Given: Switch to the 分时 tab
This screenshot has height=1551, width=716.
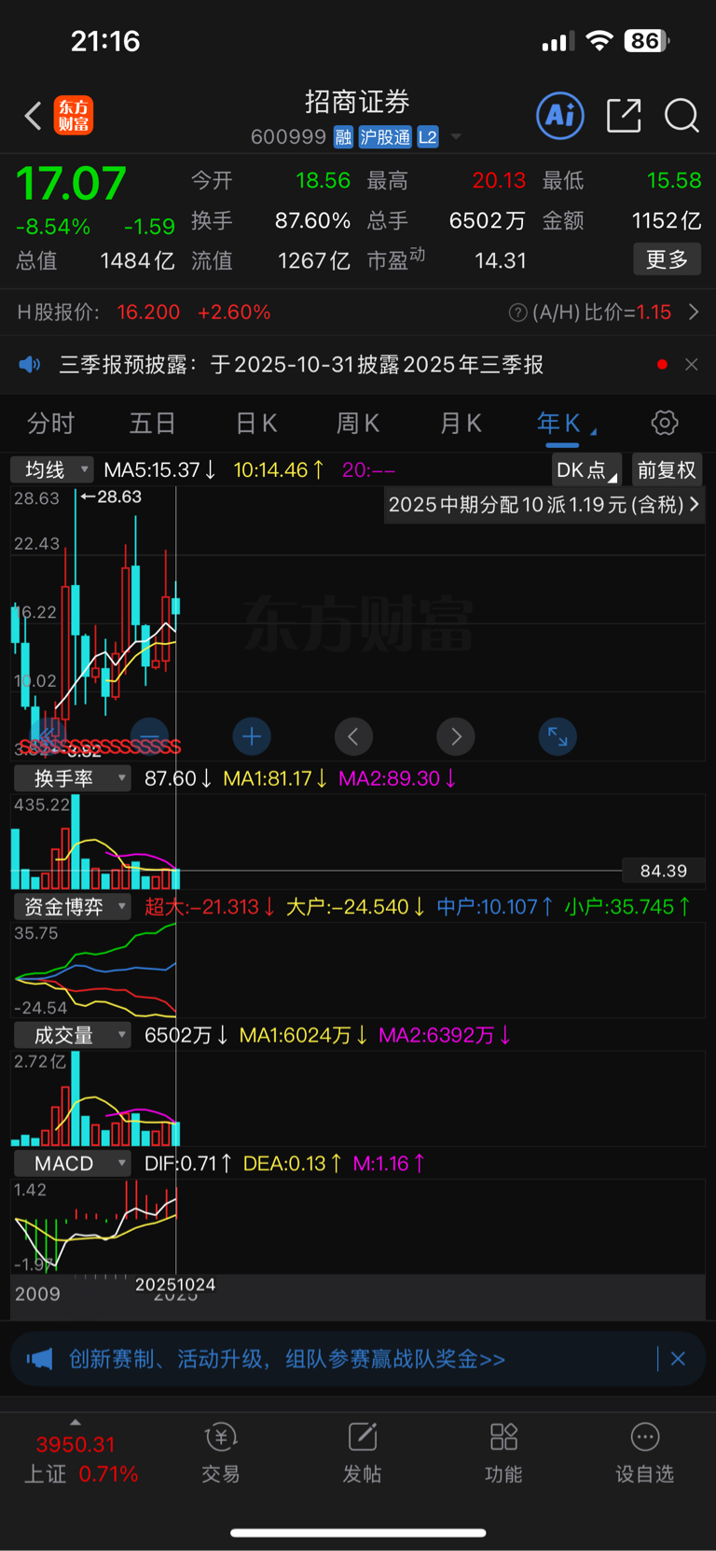Looking at the screenshot, I should pyautogui.click(x=50, y=424).
